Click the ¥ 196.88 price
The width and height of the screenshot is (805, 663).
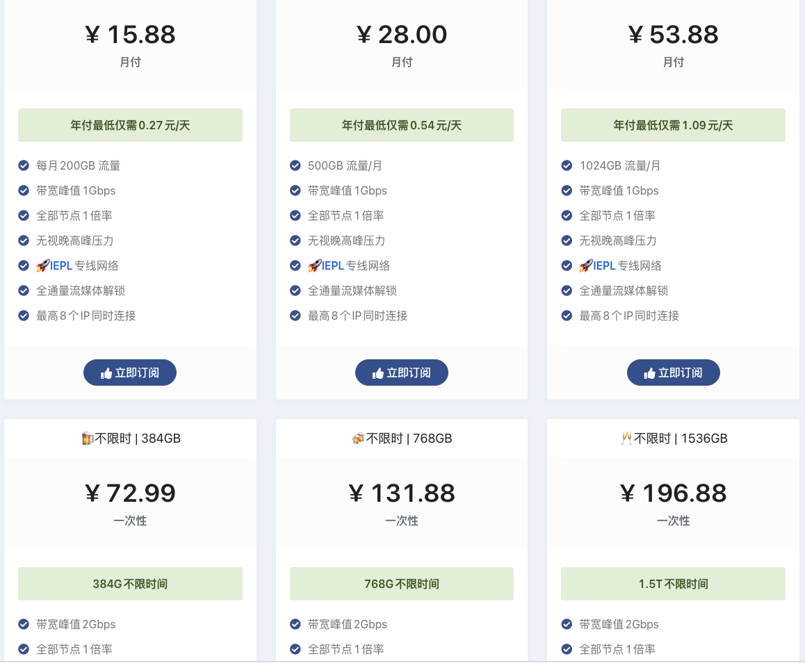click(x=673, y=493)
